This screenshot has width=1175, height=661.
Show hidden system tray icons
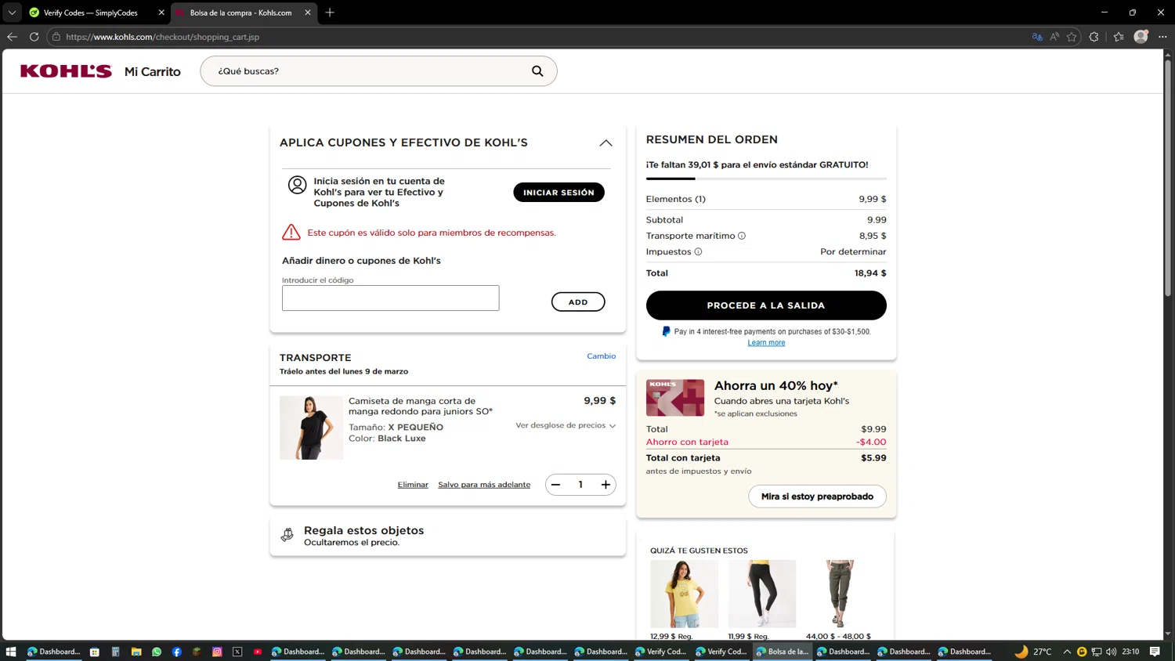(1067, 652)
